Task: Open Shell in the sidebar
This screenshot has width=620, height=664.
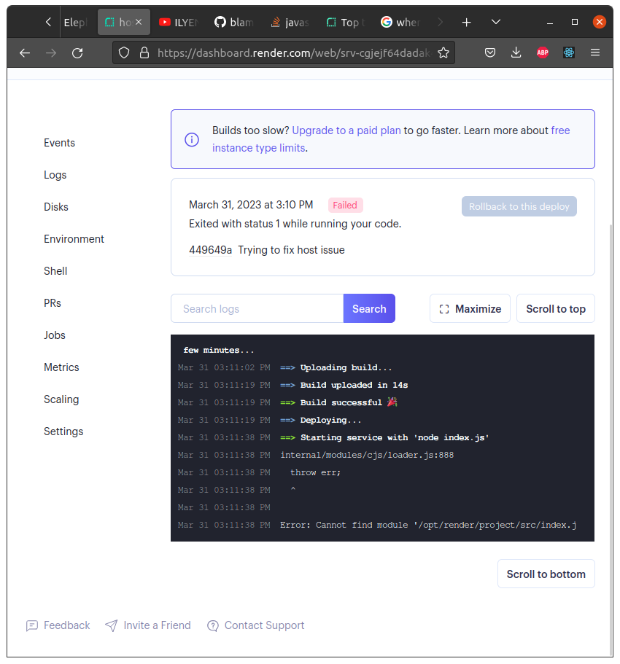Action: [55, 271]
